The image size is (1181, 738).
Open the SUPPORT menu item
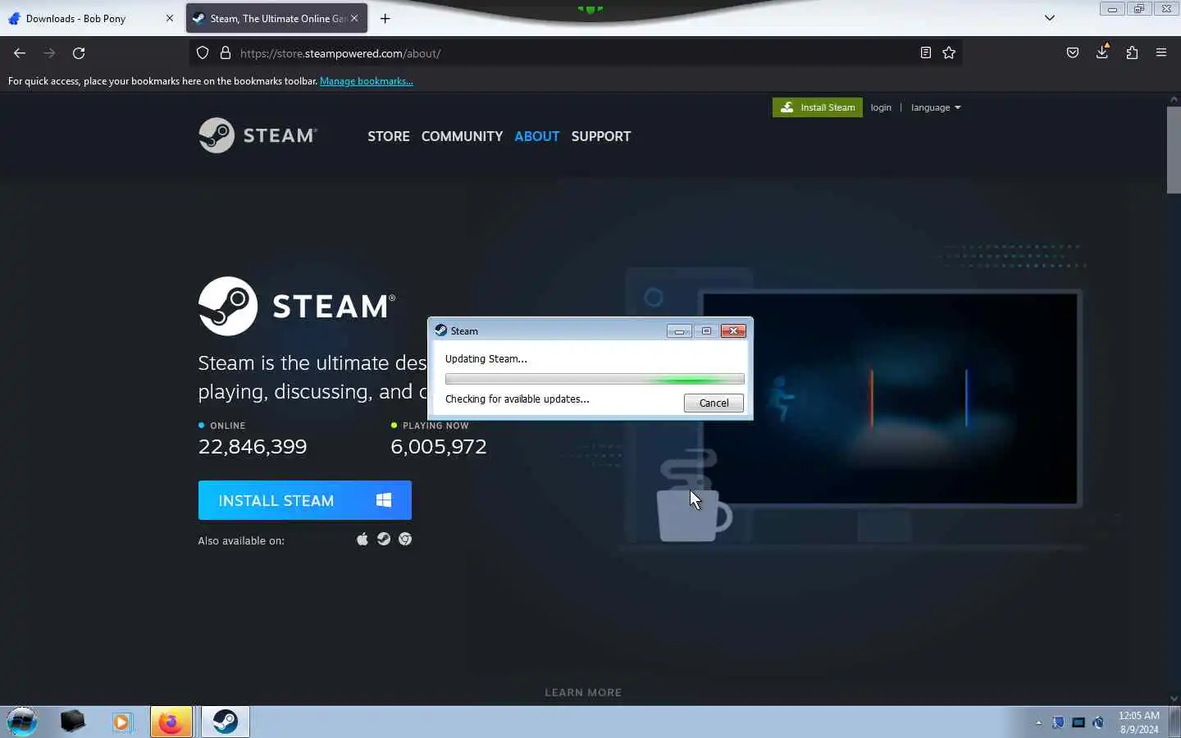coord(601,136)
